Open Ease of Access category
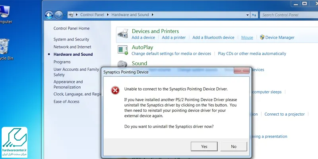The image size is (318, 159). pyautogui.click(x=66, y=102)
